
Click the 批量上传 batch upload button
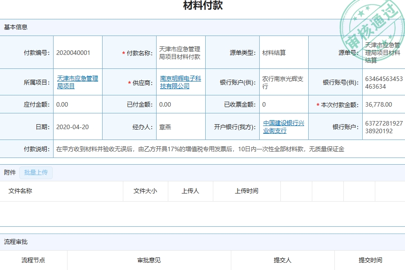36,172
